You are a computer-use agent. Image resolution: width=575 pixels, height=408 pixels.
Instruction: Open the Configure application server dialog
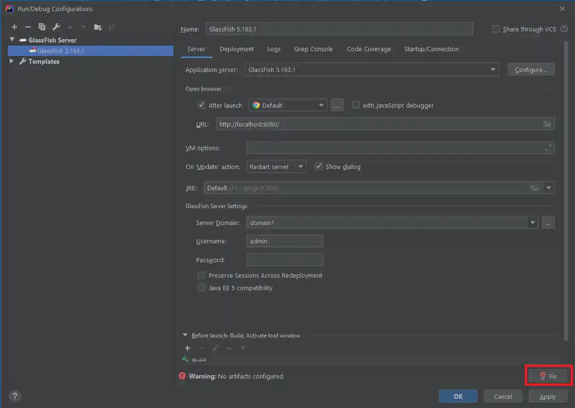531,70
